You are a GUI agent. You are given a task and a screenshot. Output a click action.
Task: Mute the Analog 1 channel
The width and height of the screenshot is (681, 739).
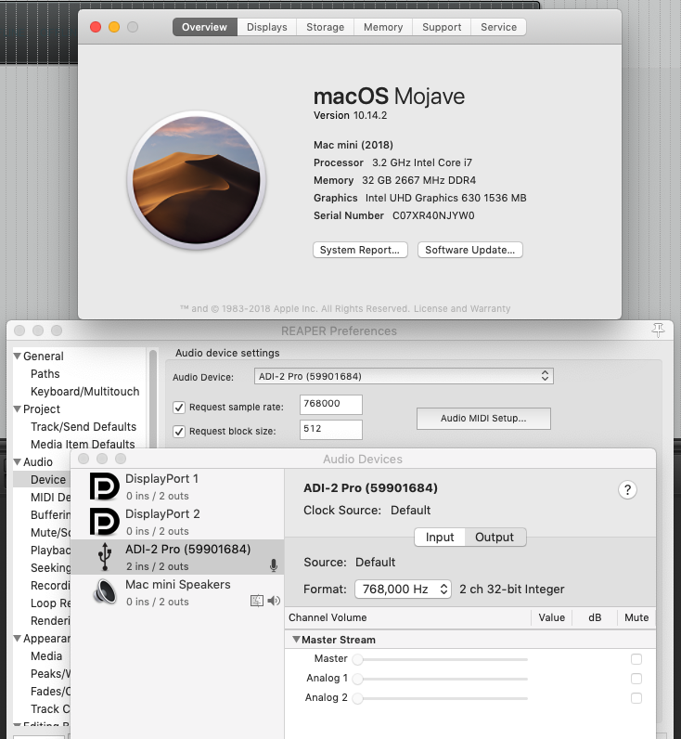pyautogui.click(x=636, y=679)
